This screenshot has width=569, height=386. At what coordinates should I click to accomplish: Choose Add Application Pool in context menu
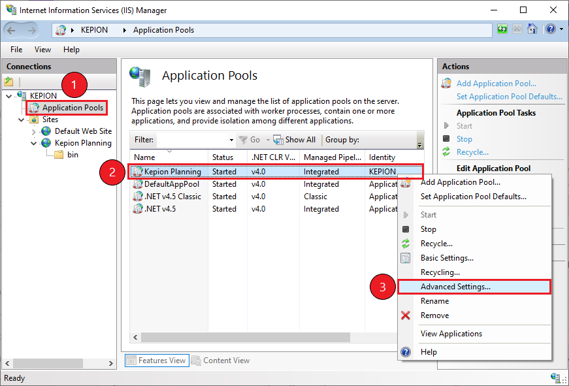(x=475, y=182)
